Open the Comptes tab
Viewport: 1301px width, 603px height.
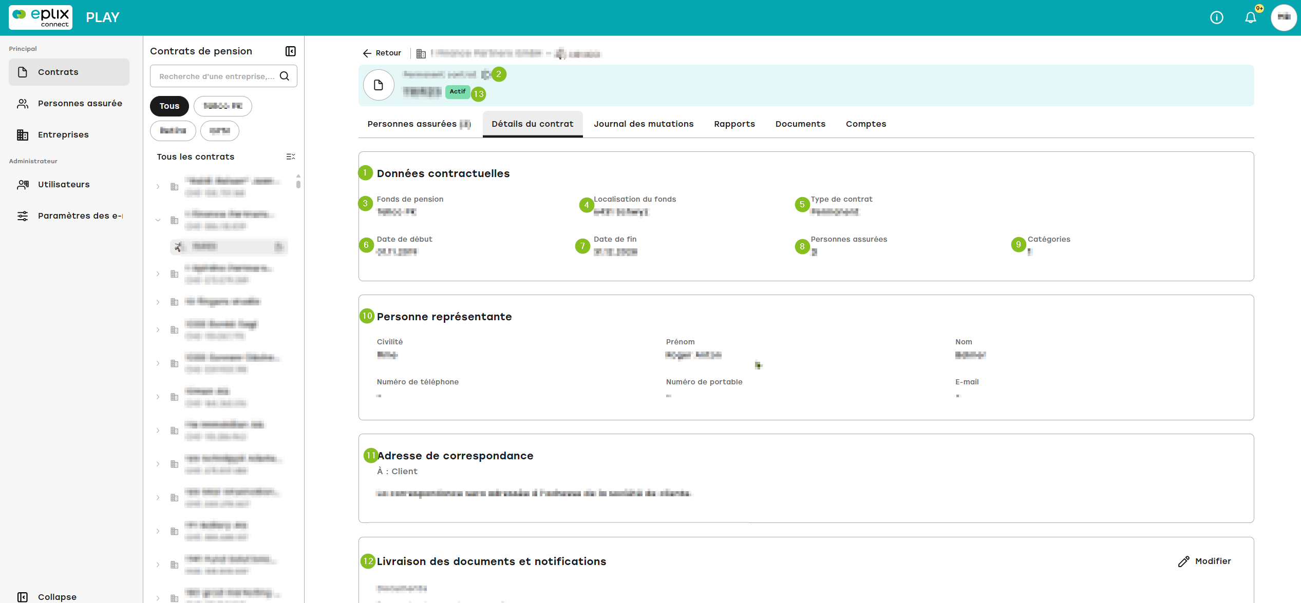[x=866, y=124]
